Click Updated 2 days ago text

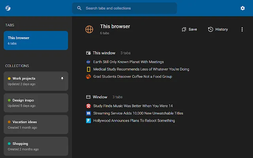coord(21,84)
